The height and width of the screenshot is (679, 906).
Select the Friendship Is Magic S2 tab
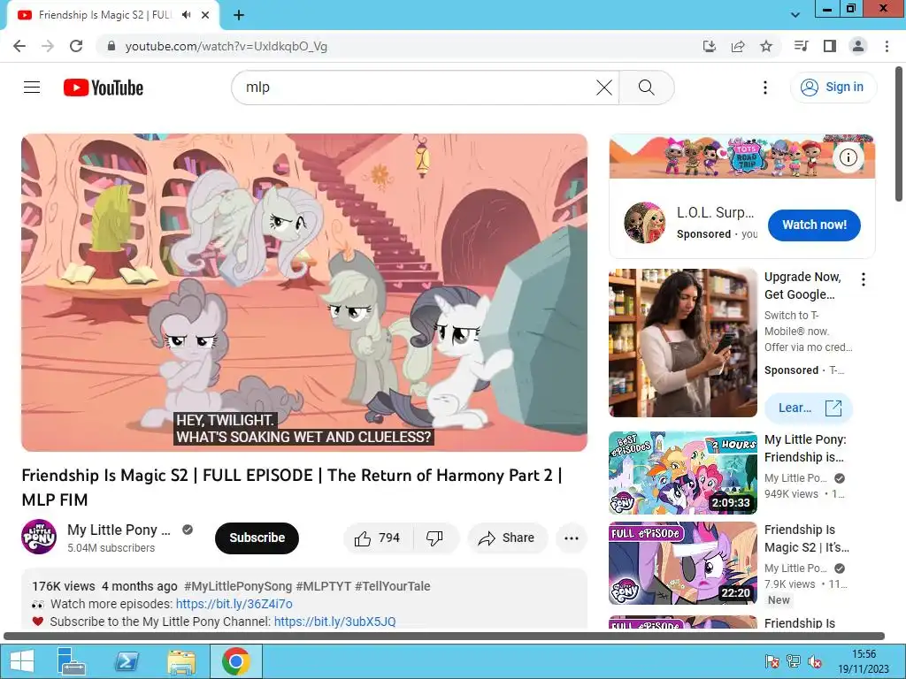[x=104, y=15]
